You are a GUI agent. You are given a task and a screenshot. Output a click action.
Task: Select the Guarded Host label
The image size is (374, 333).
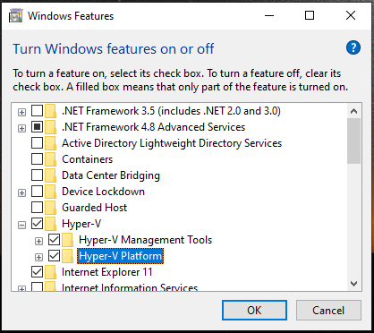94,208
